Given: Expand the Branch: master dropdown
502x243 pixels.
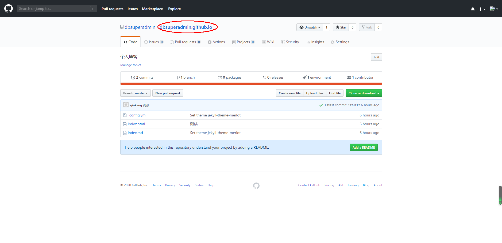Looking at the screenshot, I should pyautogui.click(x=136, y=93).
